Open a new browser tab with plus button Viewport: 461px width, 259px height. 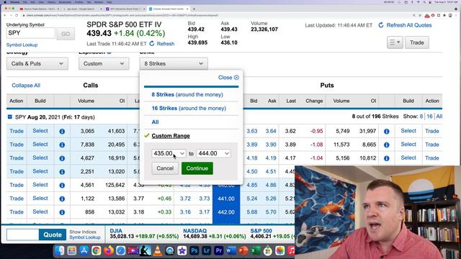click(x=194, y=9)
